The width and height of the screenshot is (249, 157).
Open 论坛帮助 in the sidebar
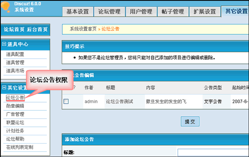tap(15, 139)
